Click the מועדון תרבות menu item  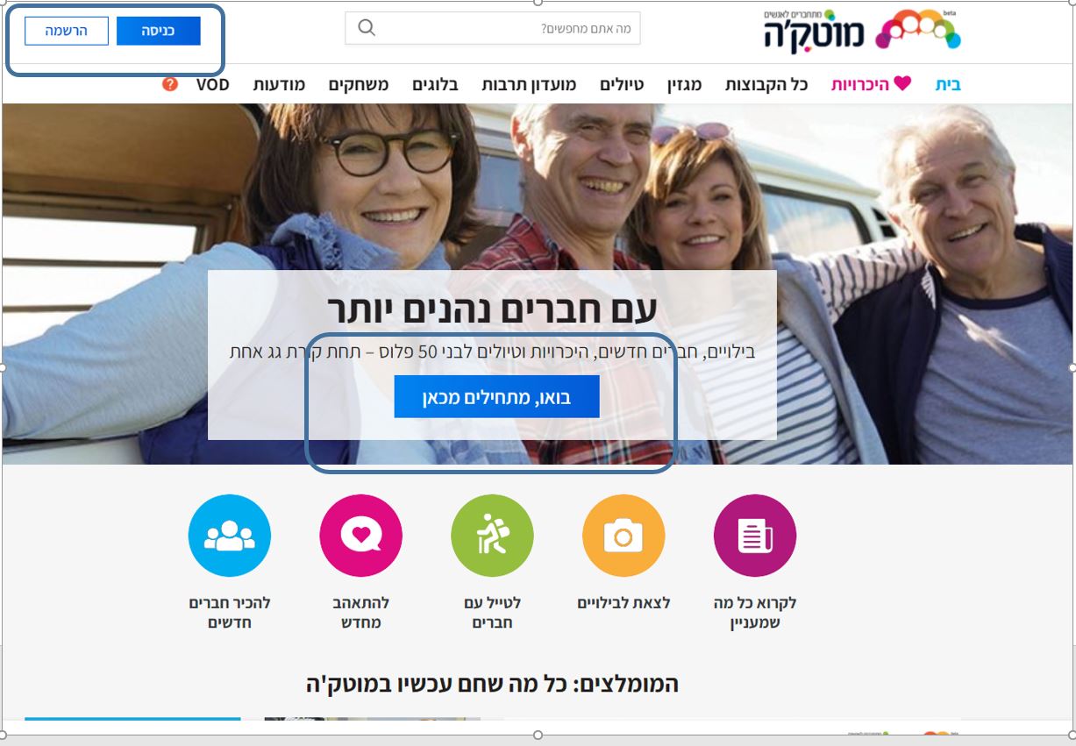529,85
